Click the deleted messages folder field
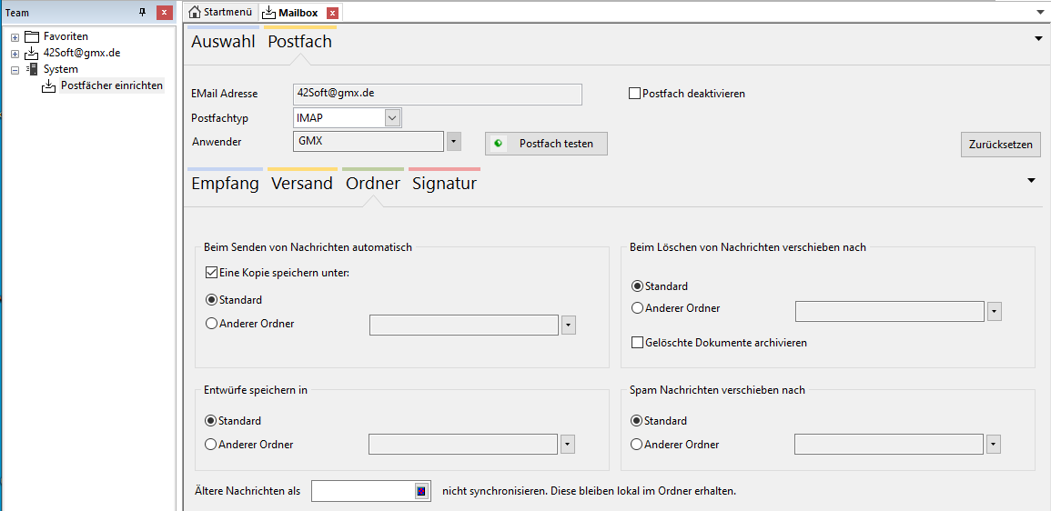The image size is (1051, 511). [x=889, y=312]
